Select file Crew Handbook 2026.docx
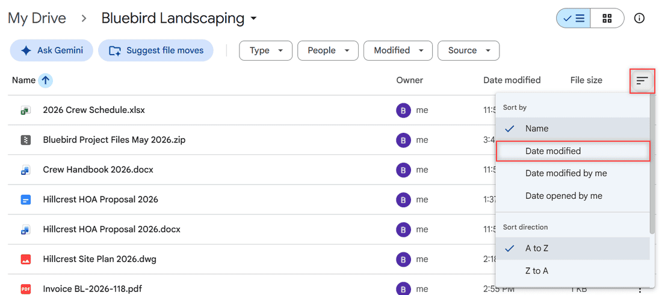 [98, 170]
